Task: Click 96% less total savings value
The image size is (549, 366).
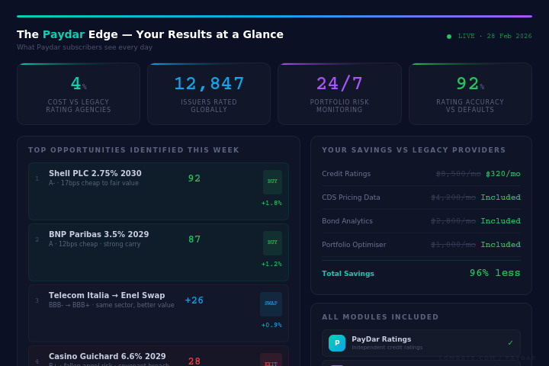Action: [x=495, y=273]
